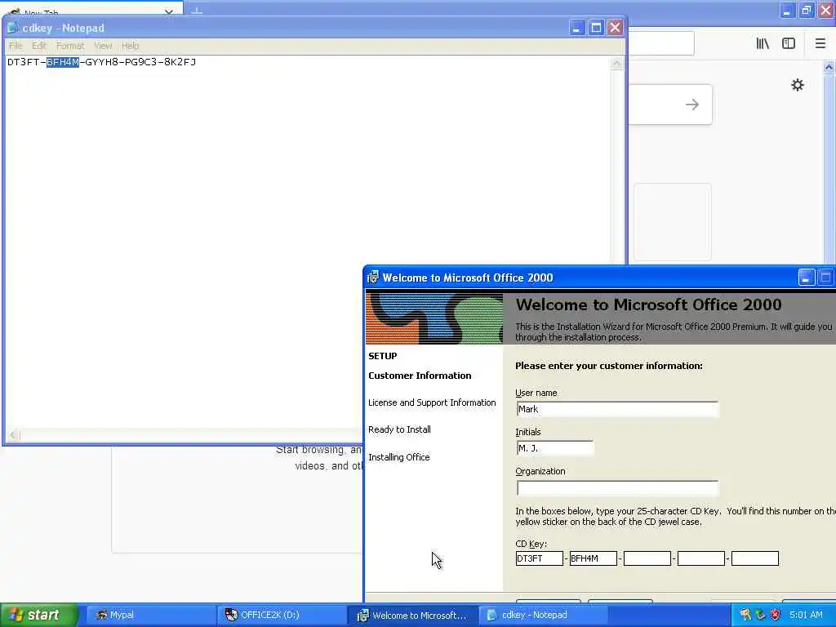Click the first system tray icon
This screenshot has width=836, height=627.
[745, 616]
